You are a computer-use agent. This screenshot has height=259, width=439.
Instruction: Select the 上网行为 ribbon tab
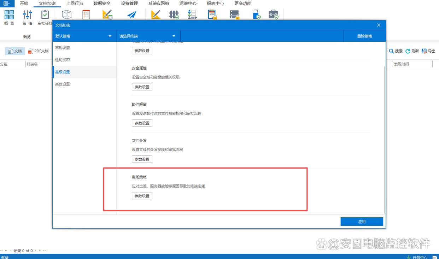point(75,4)
